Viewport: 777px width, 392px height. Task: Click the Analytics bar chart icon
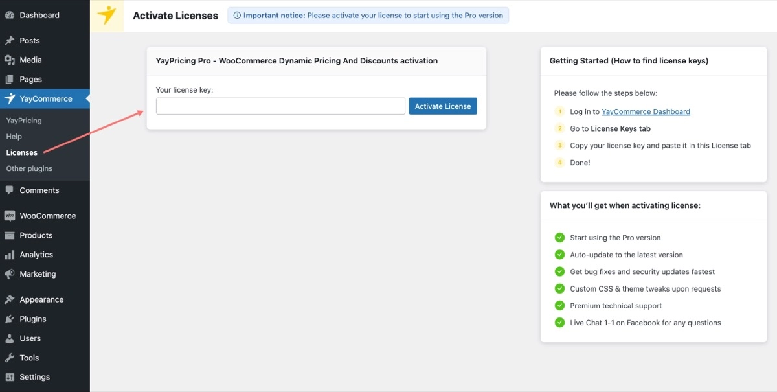10,255
